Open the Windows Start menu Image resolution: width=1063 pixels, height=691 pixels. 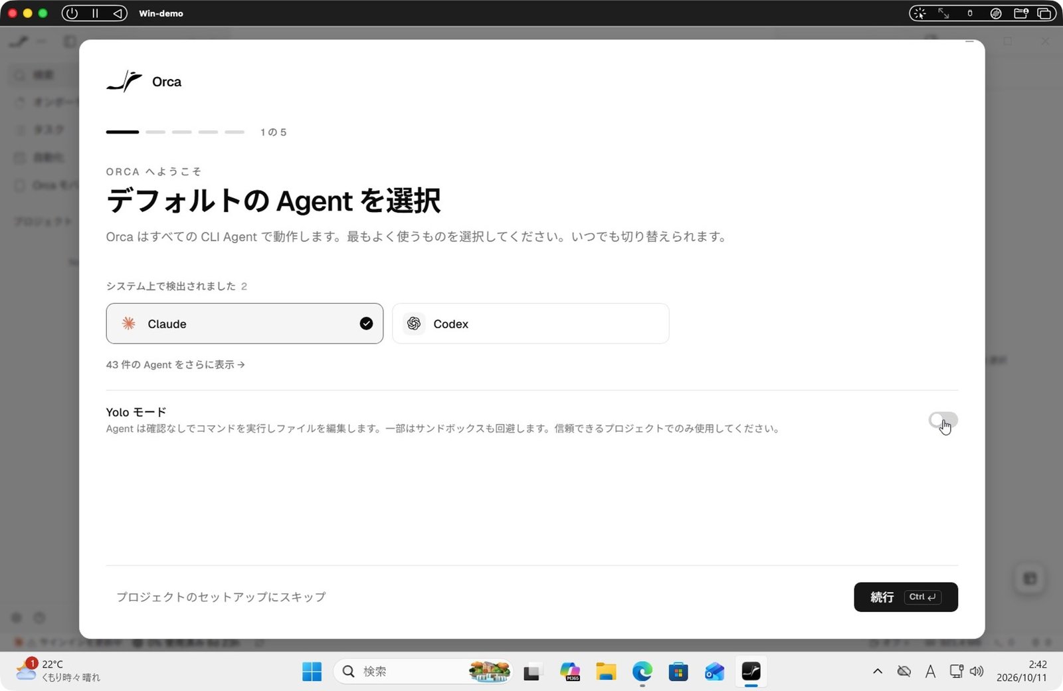point(312,672)
